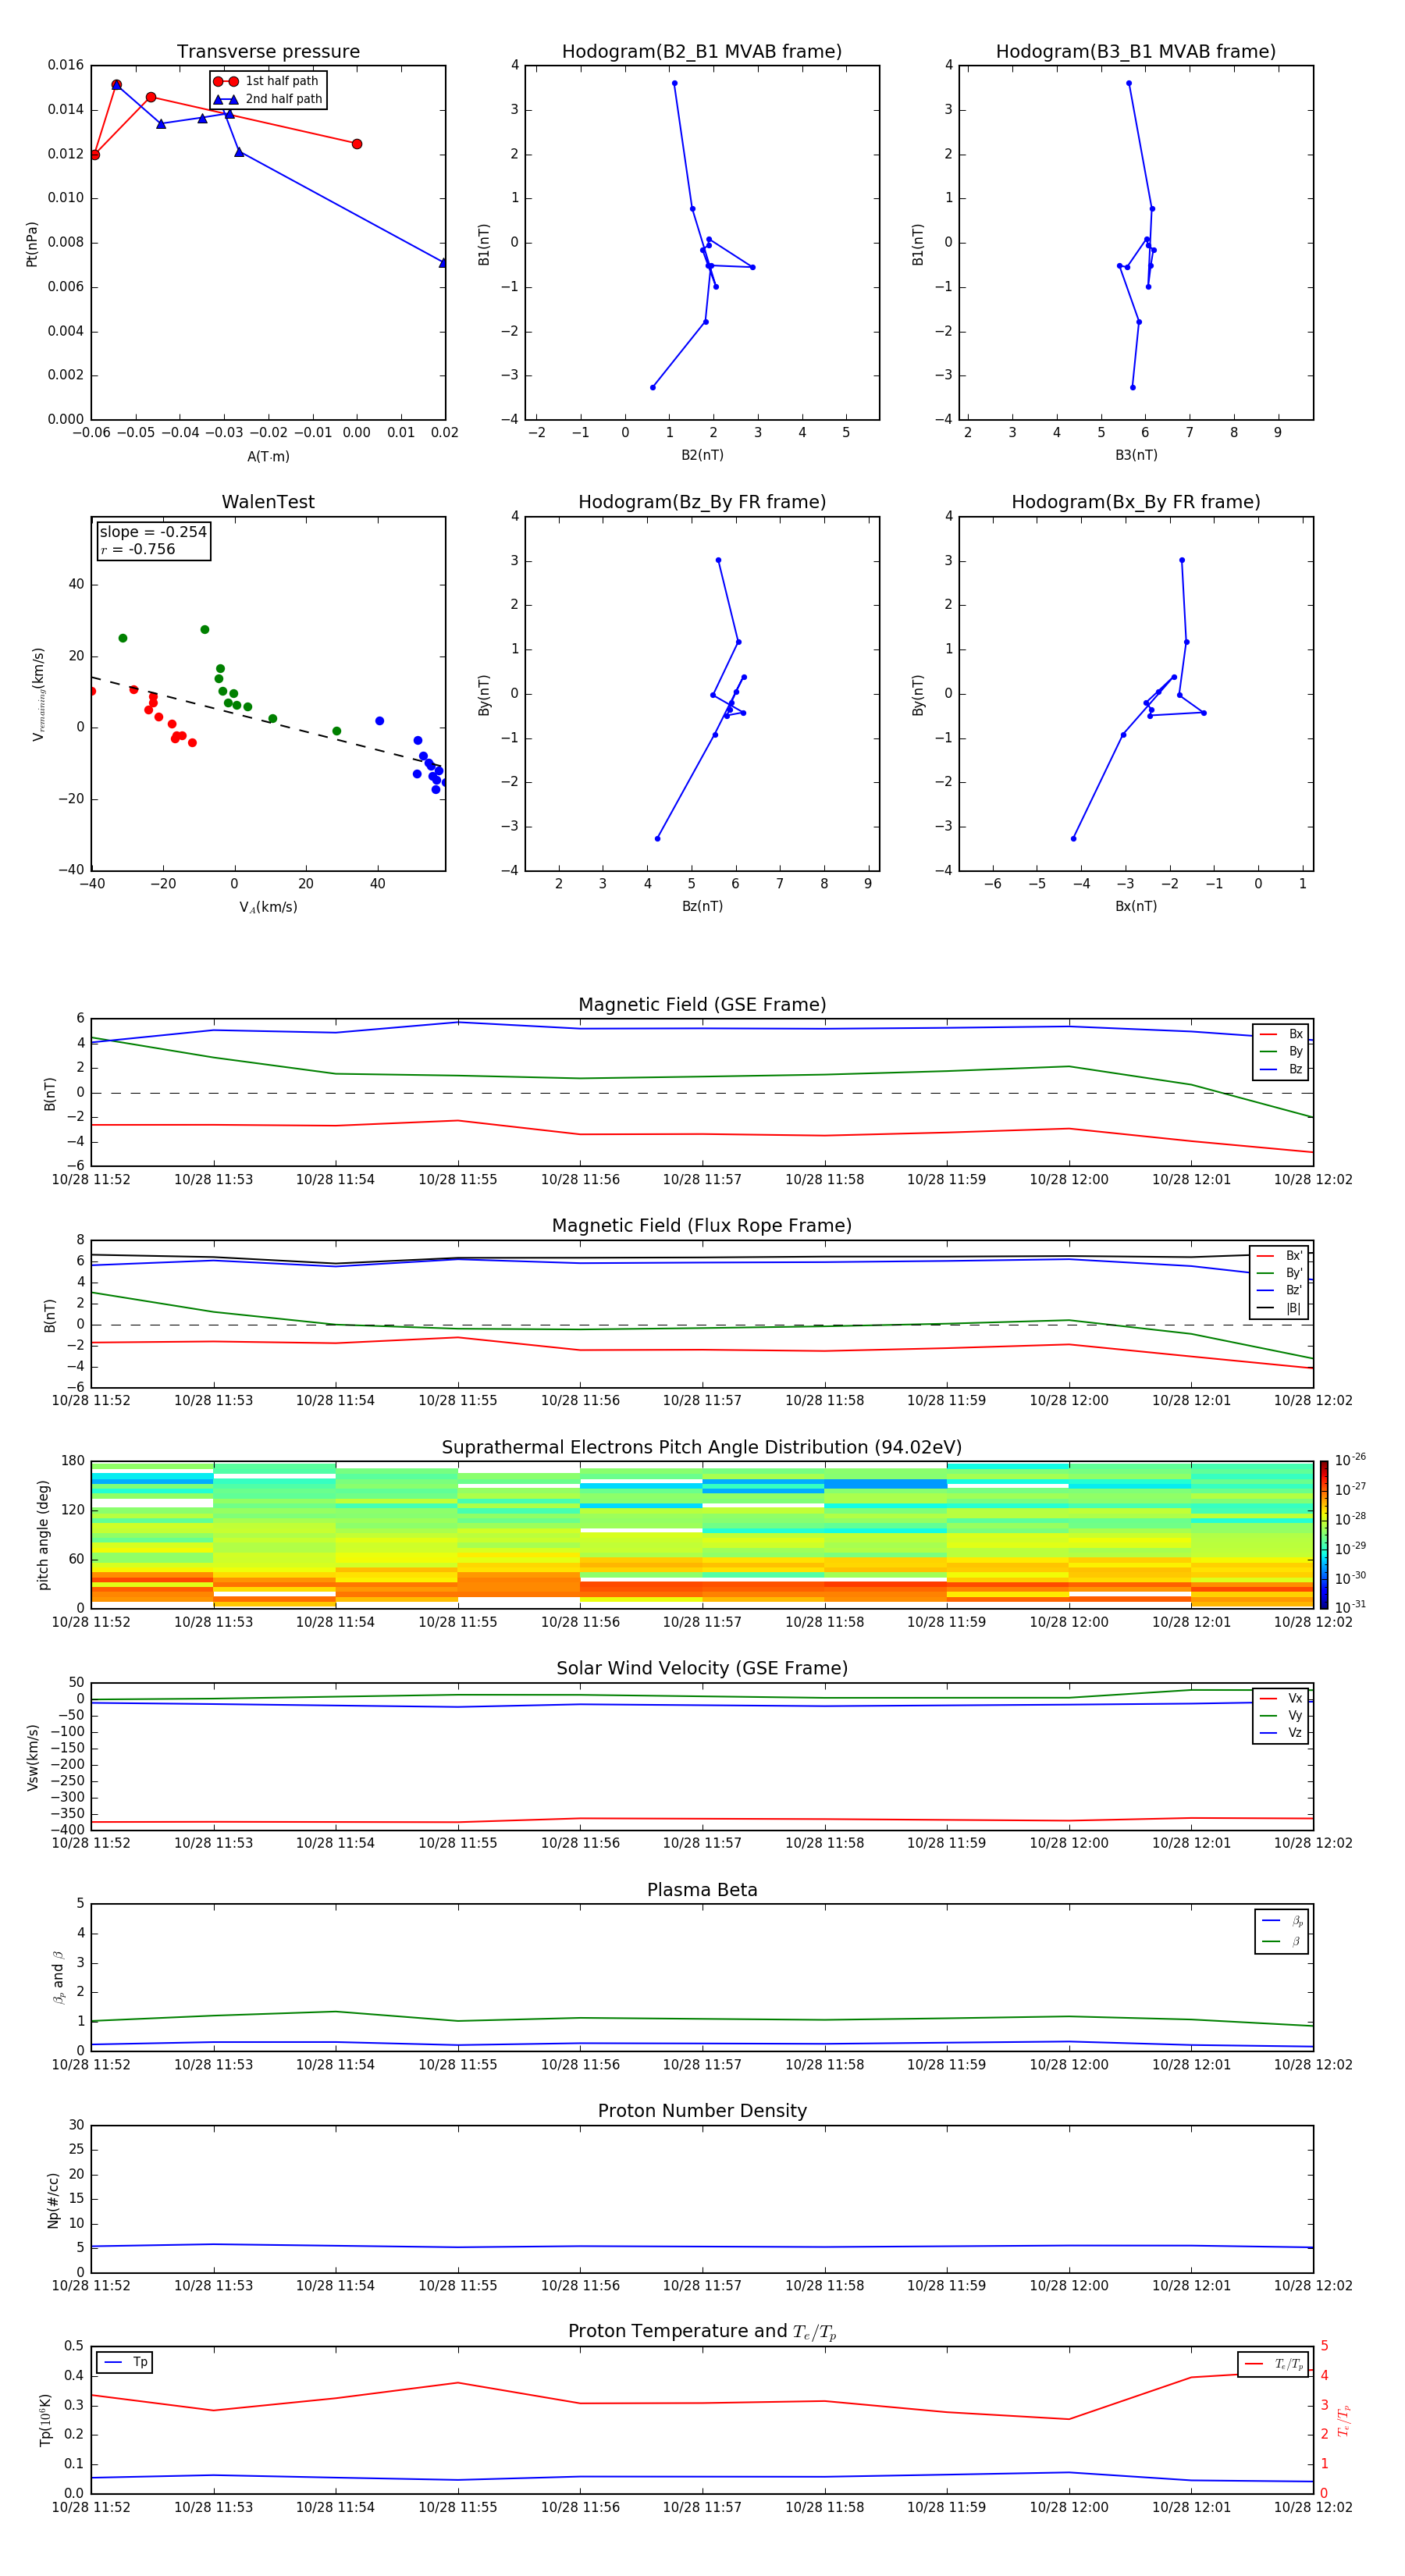The width and height of the screenshot is (1405, 2576).
Task: Click the 'A(T·m)' x-axis label
Action: pos(268,456)
